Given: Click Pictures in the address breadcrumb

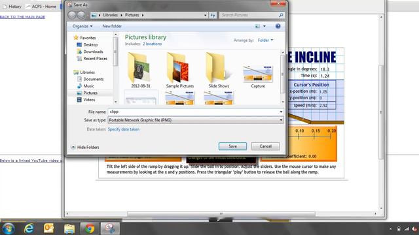Looking at the screenshot, I should click(x=132, y=15).
